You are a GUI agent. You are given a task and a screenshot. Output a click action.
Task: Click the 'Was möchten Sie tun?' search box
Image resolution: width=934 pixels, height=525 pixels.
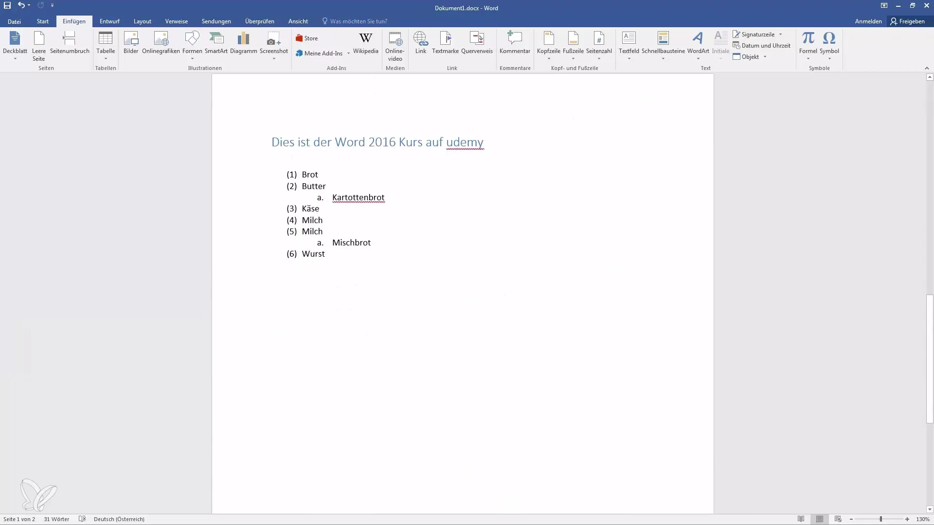(355, 21)
